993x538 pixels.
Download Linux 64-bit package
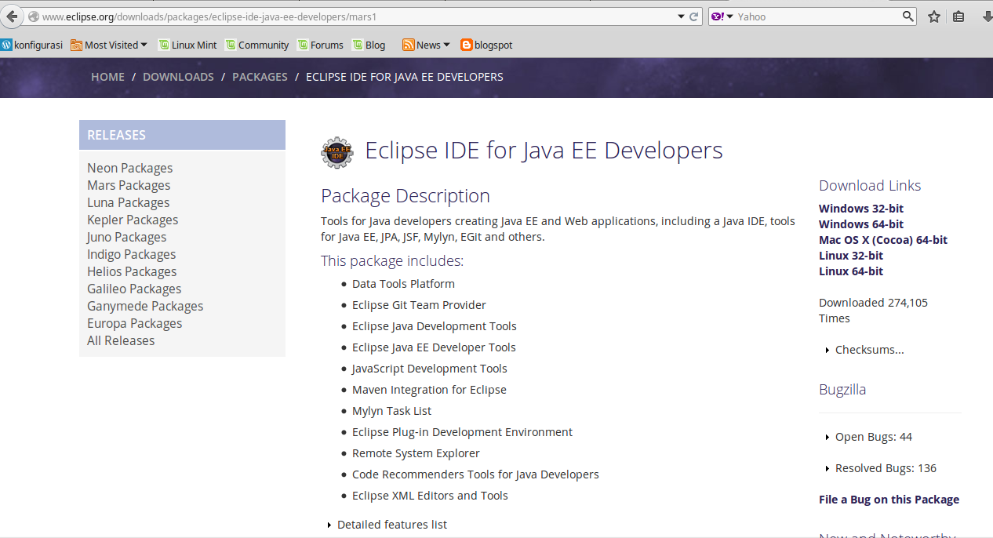(851, 271)
